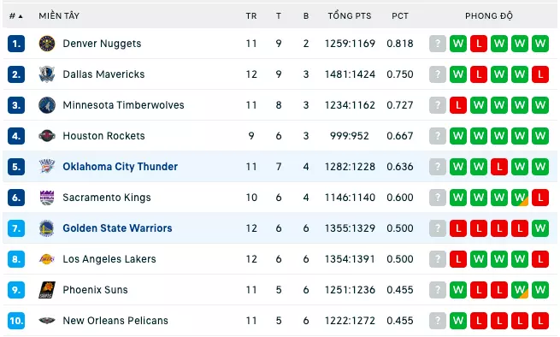Open the Golden State Warriors team link
This screenshot has width=560, height=337.
click(x=117, y=228)
